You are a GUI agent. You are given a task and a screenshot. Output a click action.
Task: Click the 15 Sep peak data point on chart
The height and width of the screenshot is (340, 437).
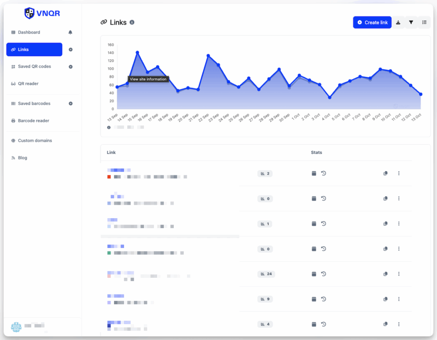(137, 52)
